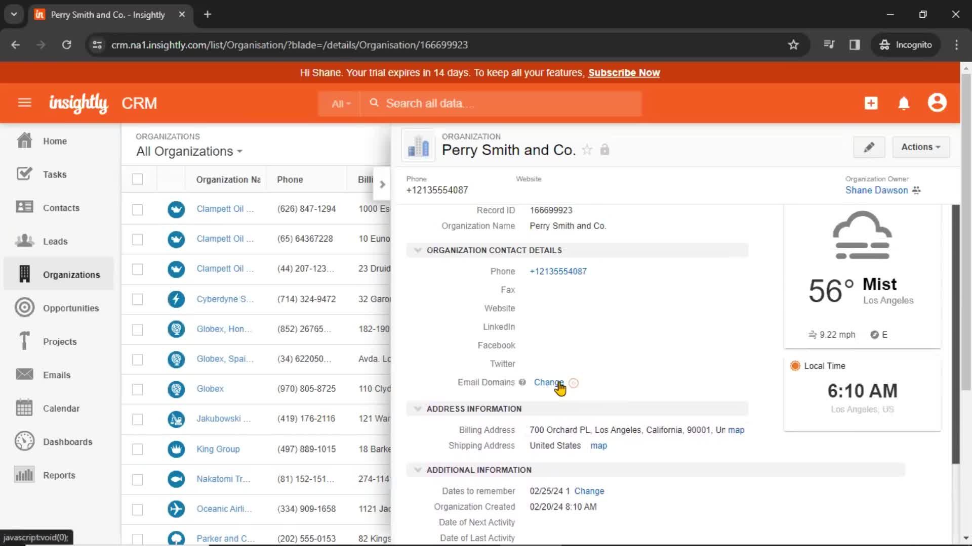This screenshot has width=972, height=546.
Task: Click the Emails sidebar menu item
Action: coord(57,375)
